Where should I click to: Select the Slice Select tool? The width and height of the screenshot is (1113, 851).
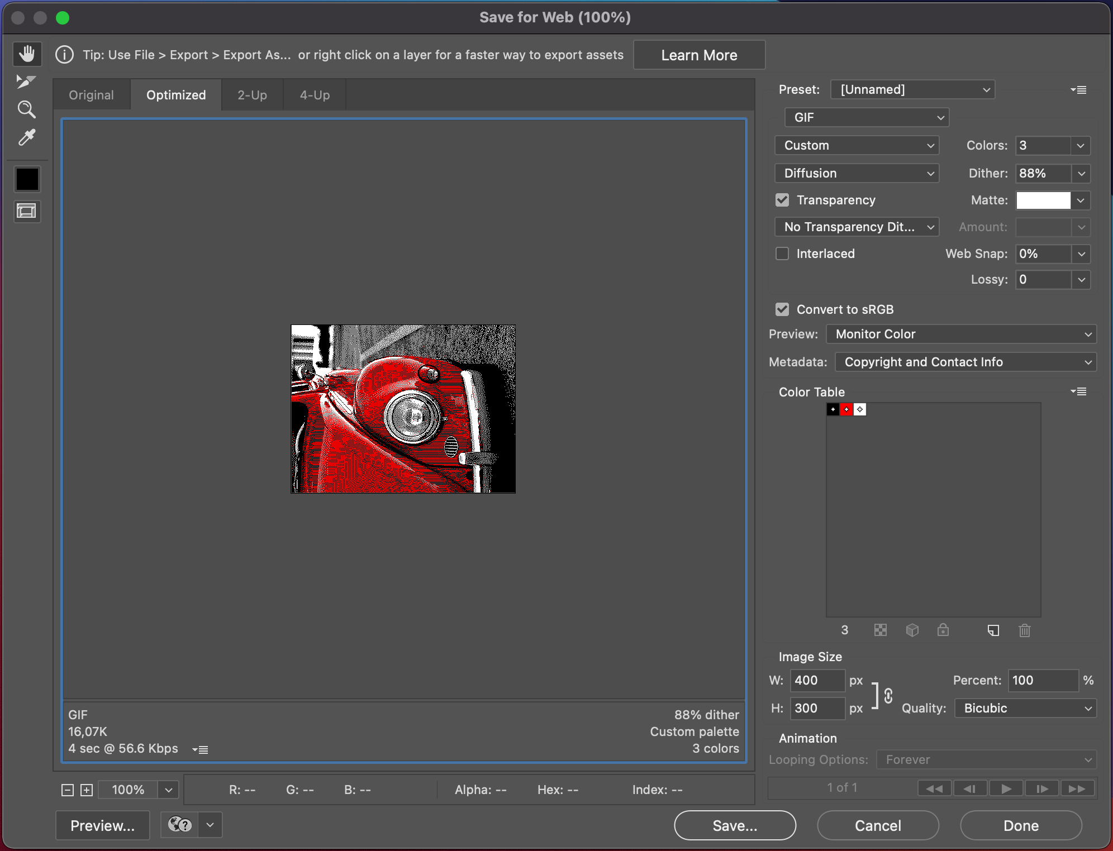[26, 82]
